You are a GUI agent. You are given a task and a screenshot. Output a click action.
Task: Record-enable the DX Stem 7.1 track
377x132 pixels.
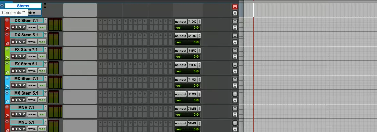[x=13, y=27]
